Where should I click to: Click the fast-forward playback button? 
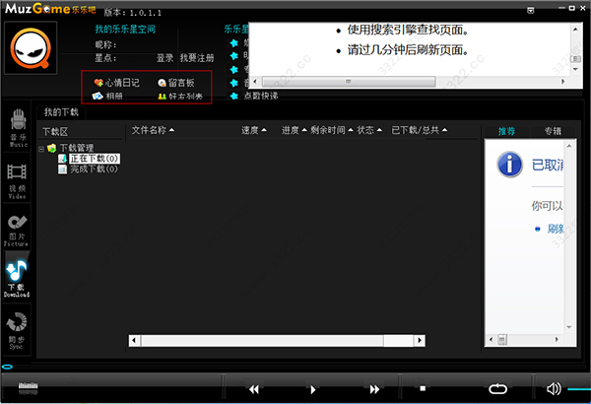(x=374, y=389)
